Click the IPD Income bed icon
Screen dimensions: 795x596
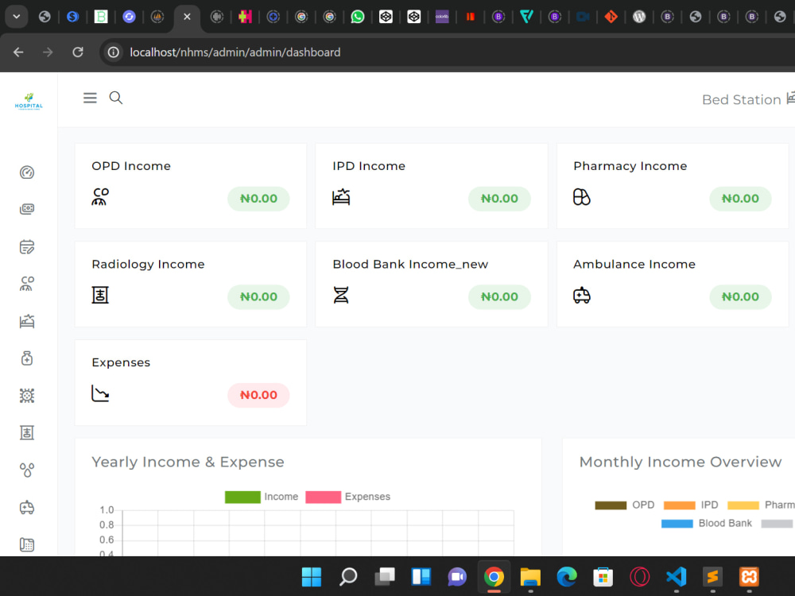(x=341, y=196)
